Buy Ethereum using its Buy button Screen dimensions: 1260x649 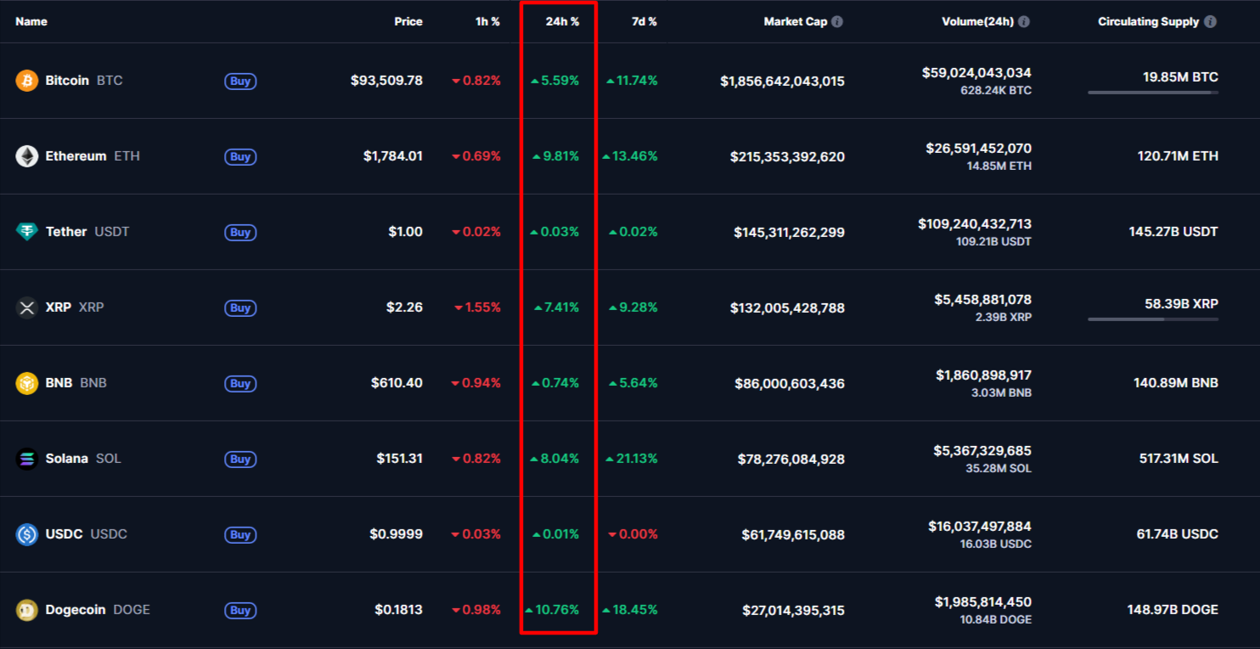tap(240, 157)
